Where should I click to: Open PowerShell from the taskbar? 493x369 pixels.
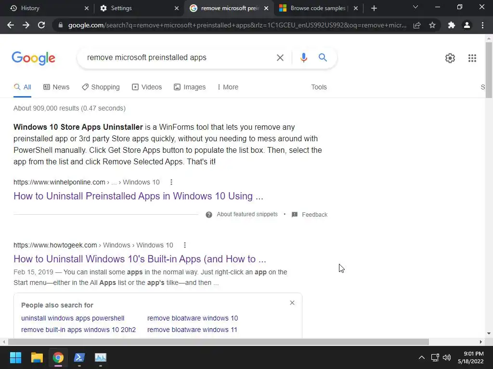[x=79, y=357]
